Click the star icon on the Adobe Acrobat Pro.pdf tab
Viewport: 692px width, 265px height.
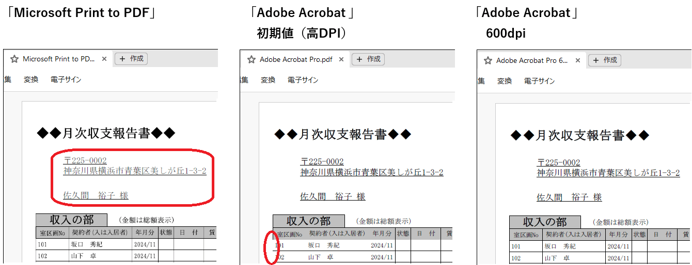pos(251,59)
